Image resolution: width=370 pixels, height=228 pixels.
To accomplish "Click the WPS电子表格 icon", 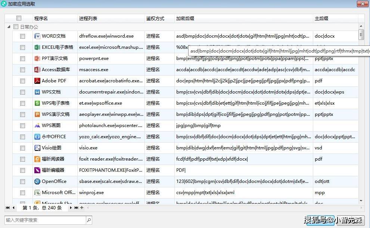I will [x=37, y=103].
